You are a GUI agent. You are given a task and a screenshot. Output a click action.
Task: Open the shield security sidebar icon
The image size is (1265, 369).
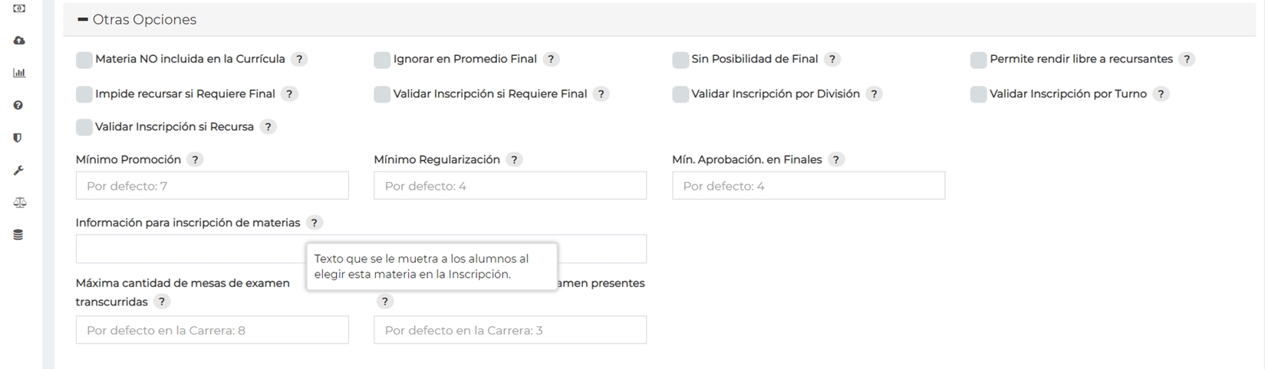(19, 138)
